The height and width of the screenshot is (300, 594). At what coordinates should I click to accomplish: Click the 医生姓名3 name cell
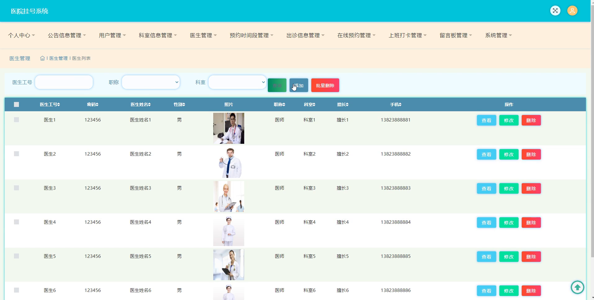pyautogui.click(x=141, y=188)
